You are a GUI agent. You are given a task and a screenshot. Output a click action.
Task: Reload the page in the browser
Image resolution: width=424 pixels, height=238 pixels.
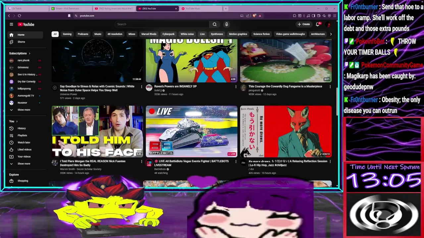pyautogui.click(x=20, y=16)
